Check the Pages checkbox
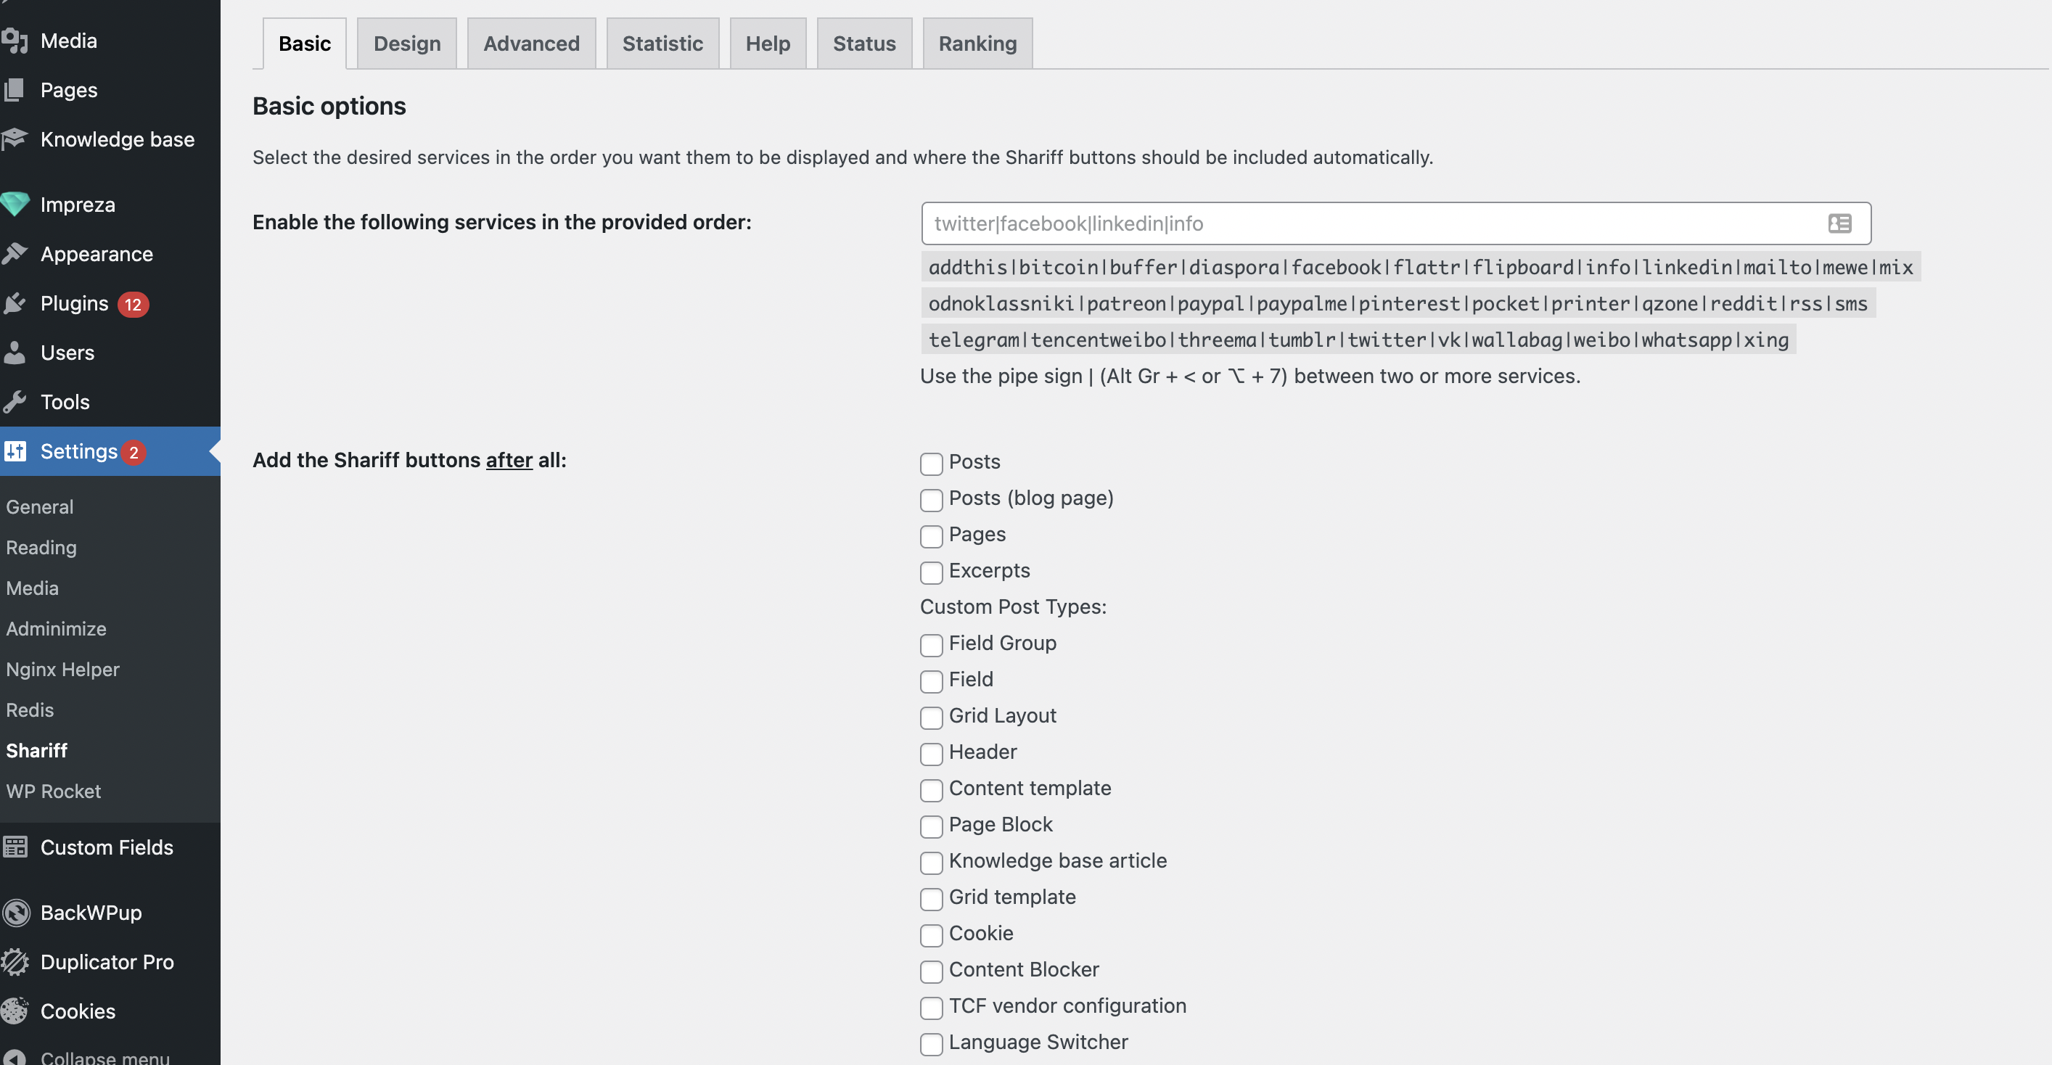Screen dimensions: 2052x1065 pos(931,536)
